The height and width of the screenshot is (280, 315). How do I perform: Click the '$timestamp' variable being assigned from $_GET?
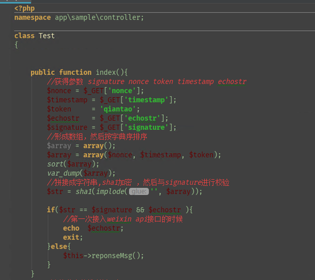coord(67,100)
